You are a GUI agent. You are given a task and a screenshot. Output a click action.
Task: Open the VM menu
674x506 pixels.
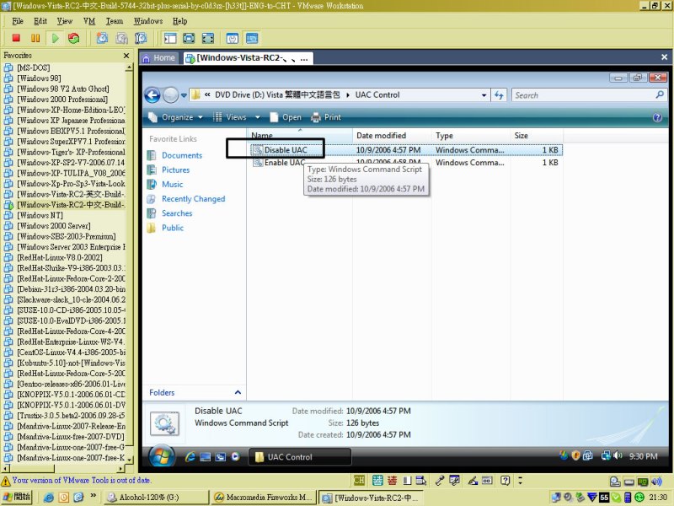pos(89,21)
